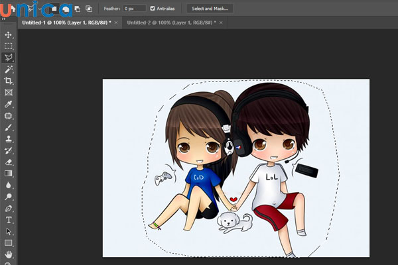Switch to the Untitled-2 document tab
Screen dimensions: 398x265
[170, 23]
